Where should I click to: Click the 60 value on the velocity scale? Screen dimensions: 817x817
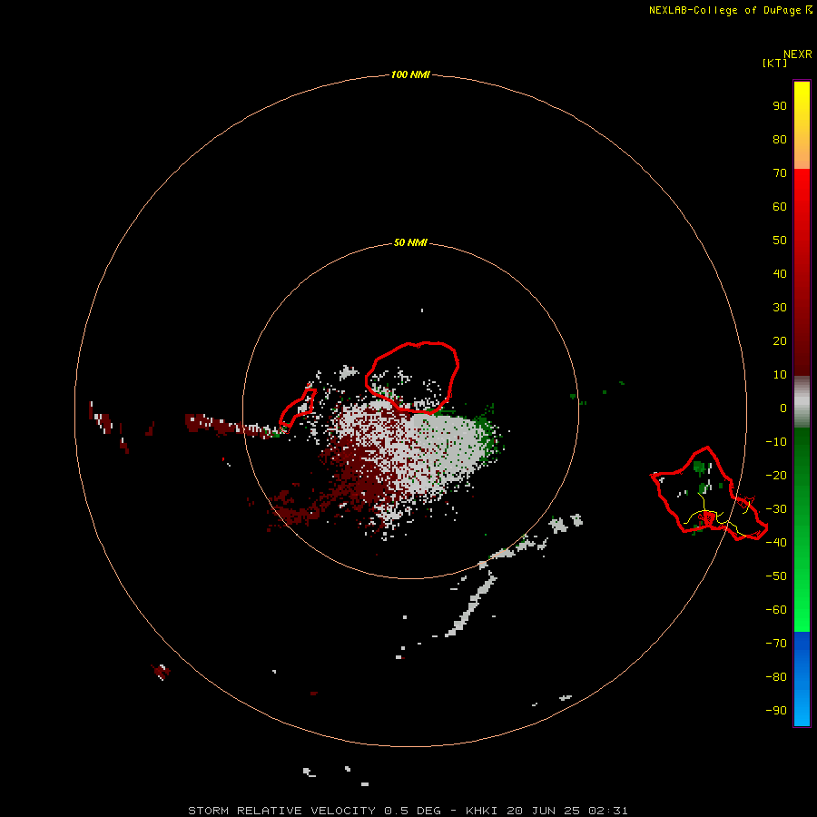click(x=780, y=206)
